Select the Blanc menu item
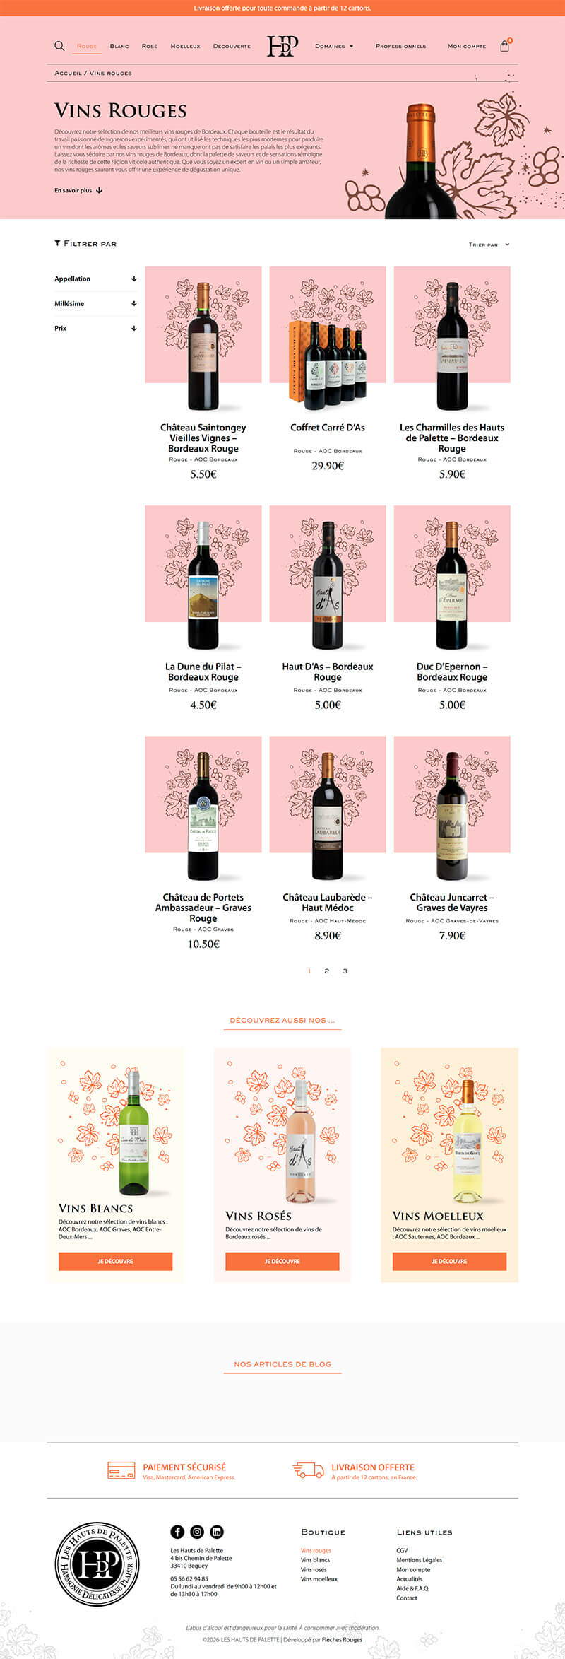Screen dimensions: 565x1659 coord(119,46)
